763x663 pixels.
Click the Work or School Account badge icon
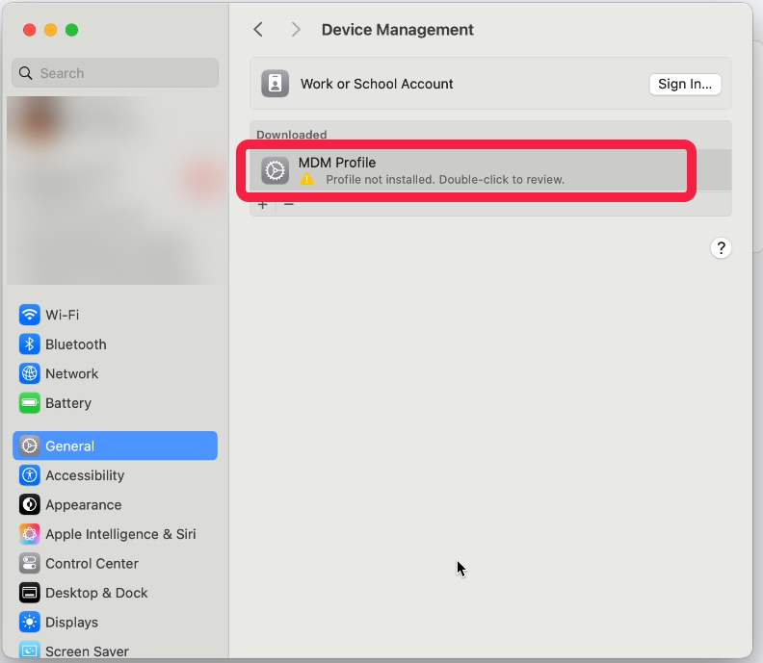tap(275, 84)
